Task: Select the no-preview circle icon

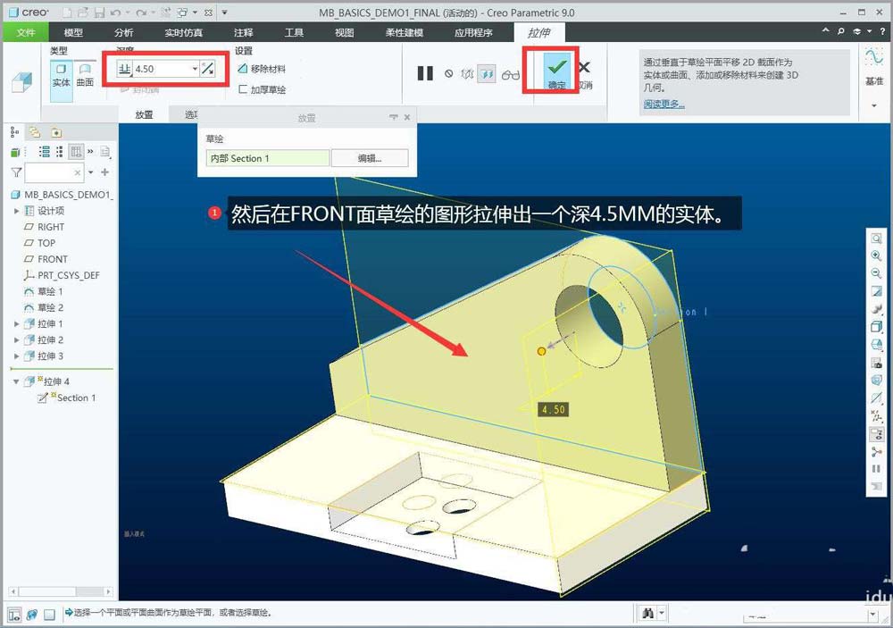Action: [x=449, y=73]
